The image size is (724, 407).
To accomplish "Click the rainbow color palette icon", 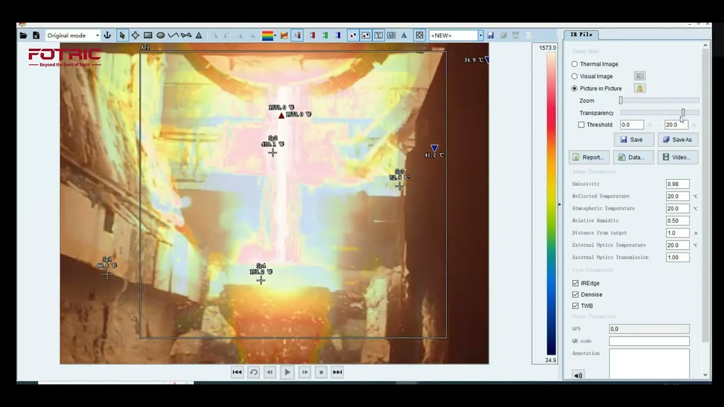I will point(267,36).
